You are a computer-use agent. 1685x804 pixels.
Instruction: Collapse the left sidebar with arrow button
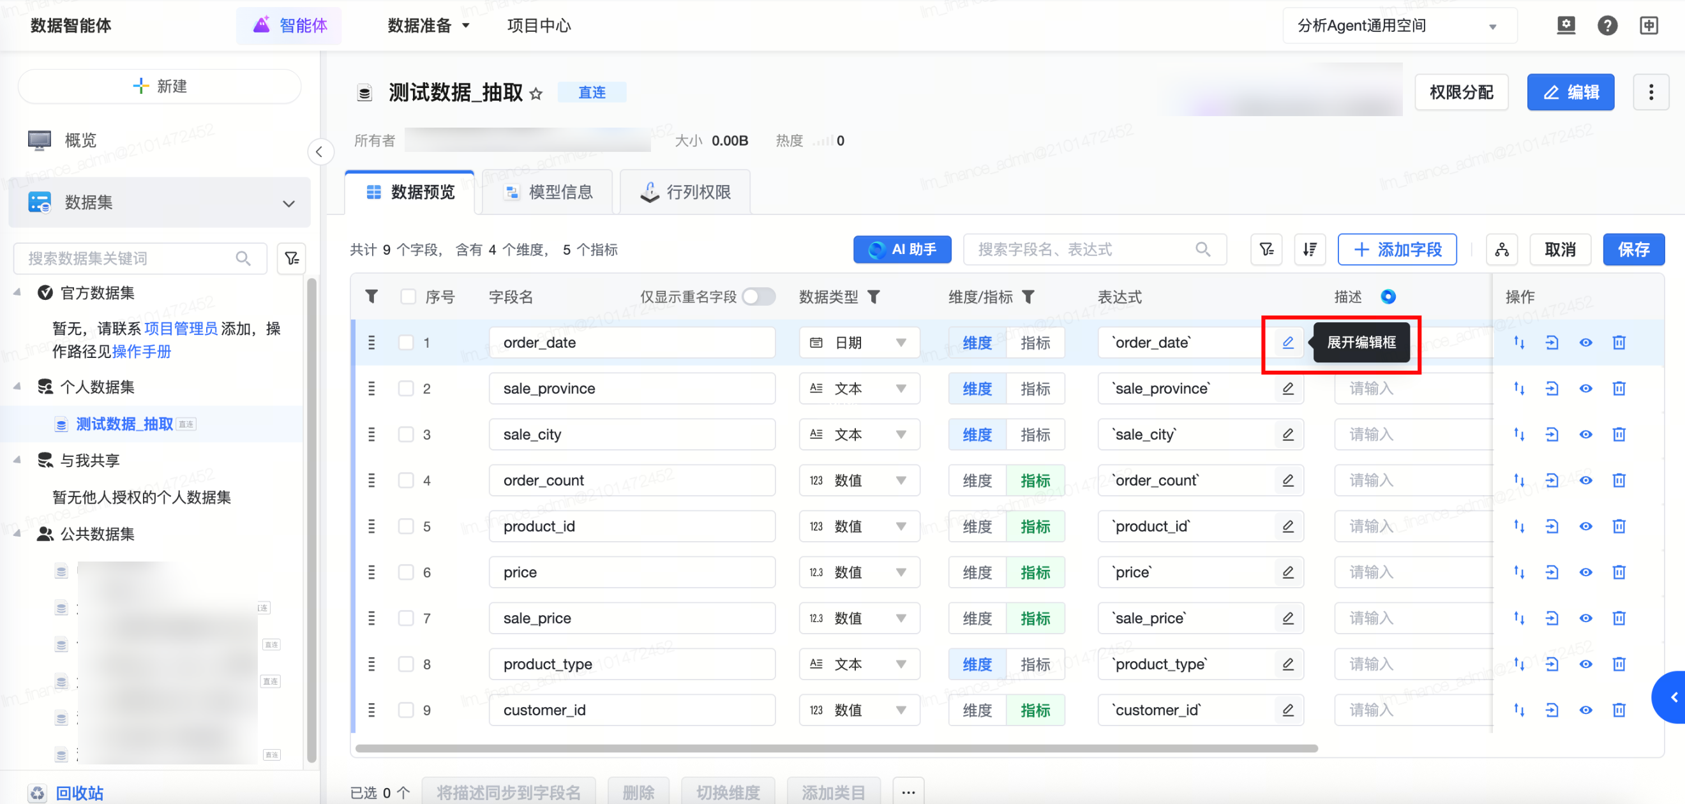click(x=319, y=153)
